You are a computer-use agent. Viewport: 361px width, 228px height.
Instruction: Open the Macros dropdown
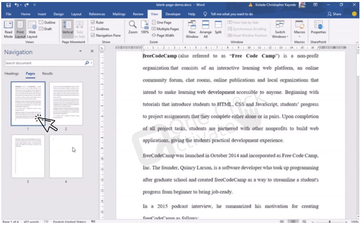click(300, 29)
